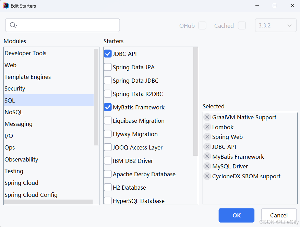Select the Observability module
300x227 pixels.
pos(49,159)
